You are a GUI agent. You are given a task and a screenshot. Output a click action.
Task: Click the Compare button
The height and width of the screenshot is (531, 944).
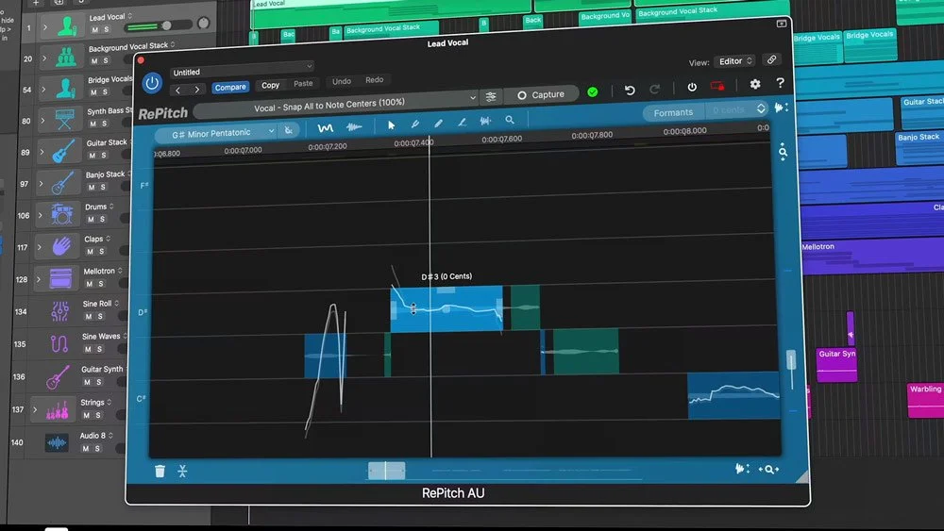tap(230, 87)
